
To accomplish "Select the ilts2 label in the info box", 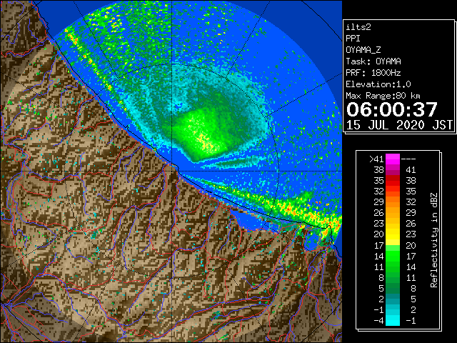I will click(x=358, y=27).
